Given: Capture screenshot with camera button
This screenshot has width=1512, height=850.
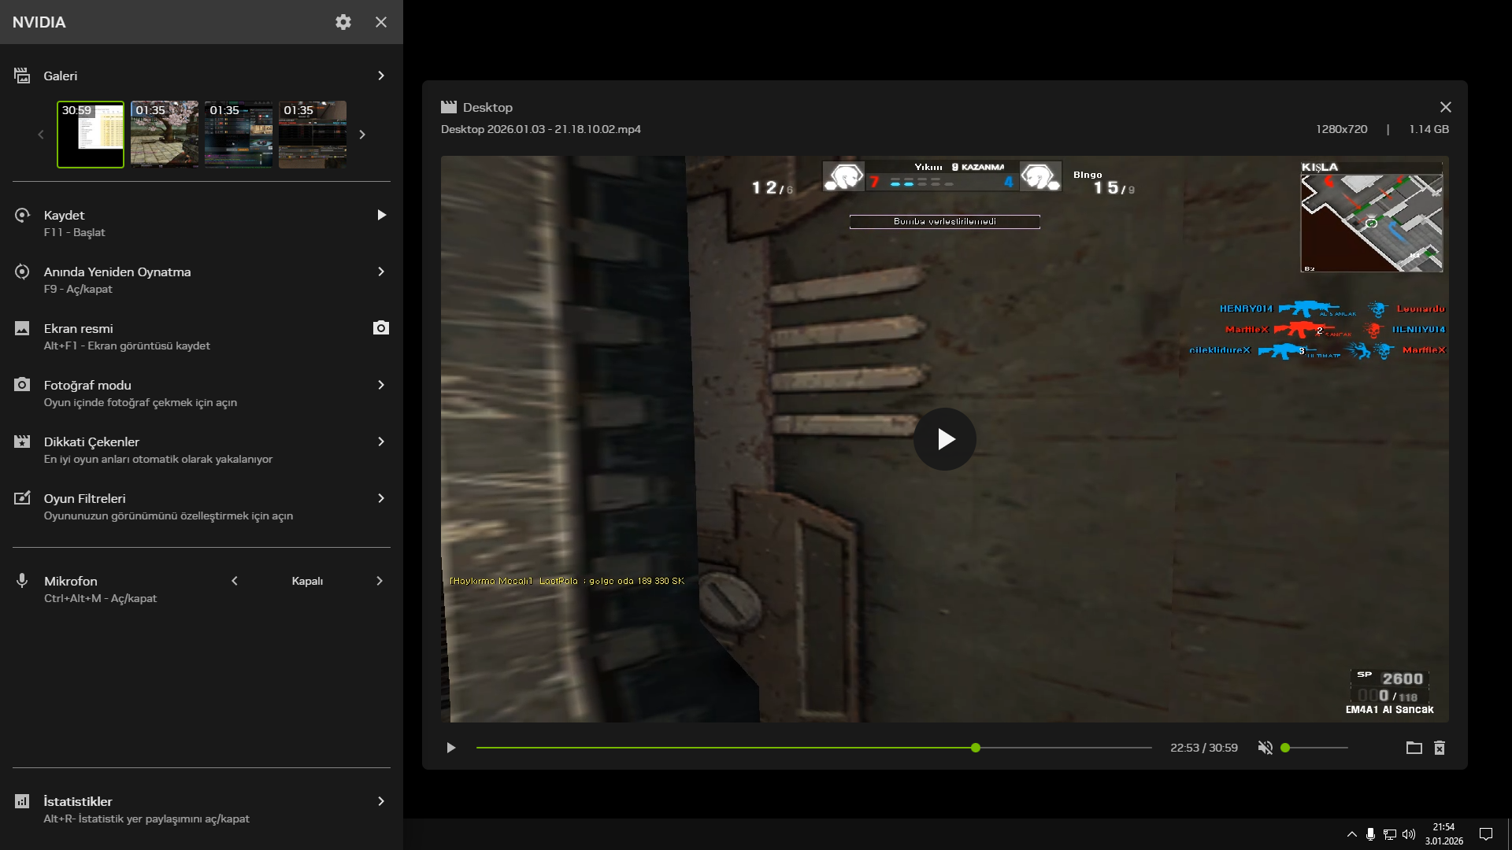Looking at the screenshot, I should click(381, 328).
